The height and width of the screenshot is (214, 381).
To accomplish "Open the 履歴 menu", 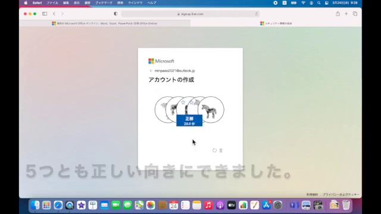I will click(88, 3).
